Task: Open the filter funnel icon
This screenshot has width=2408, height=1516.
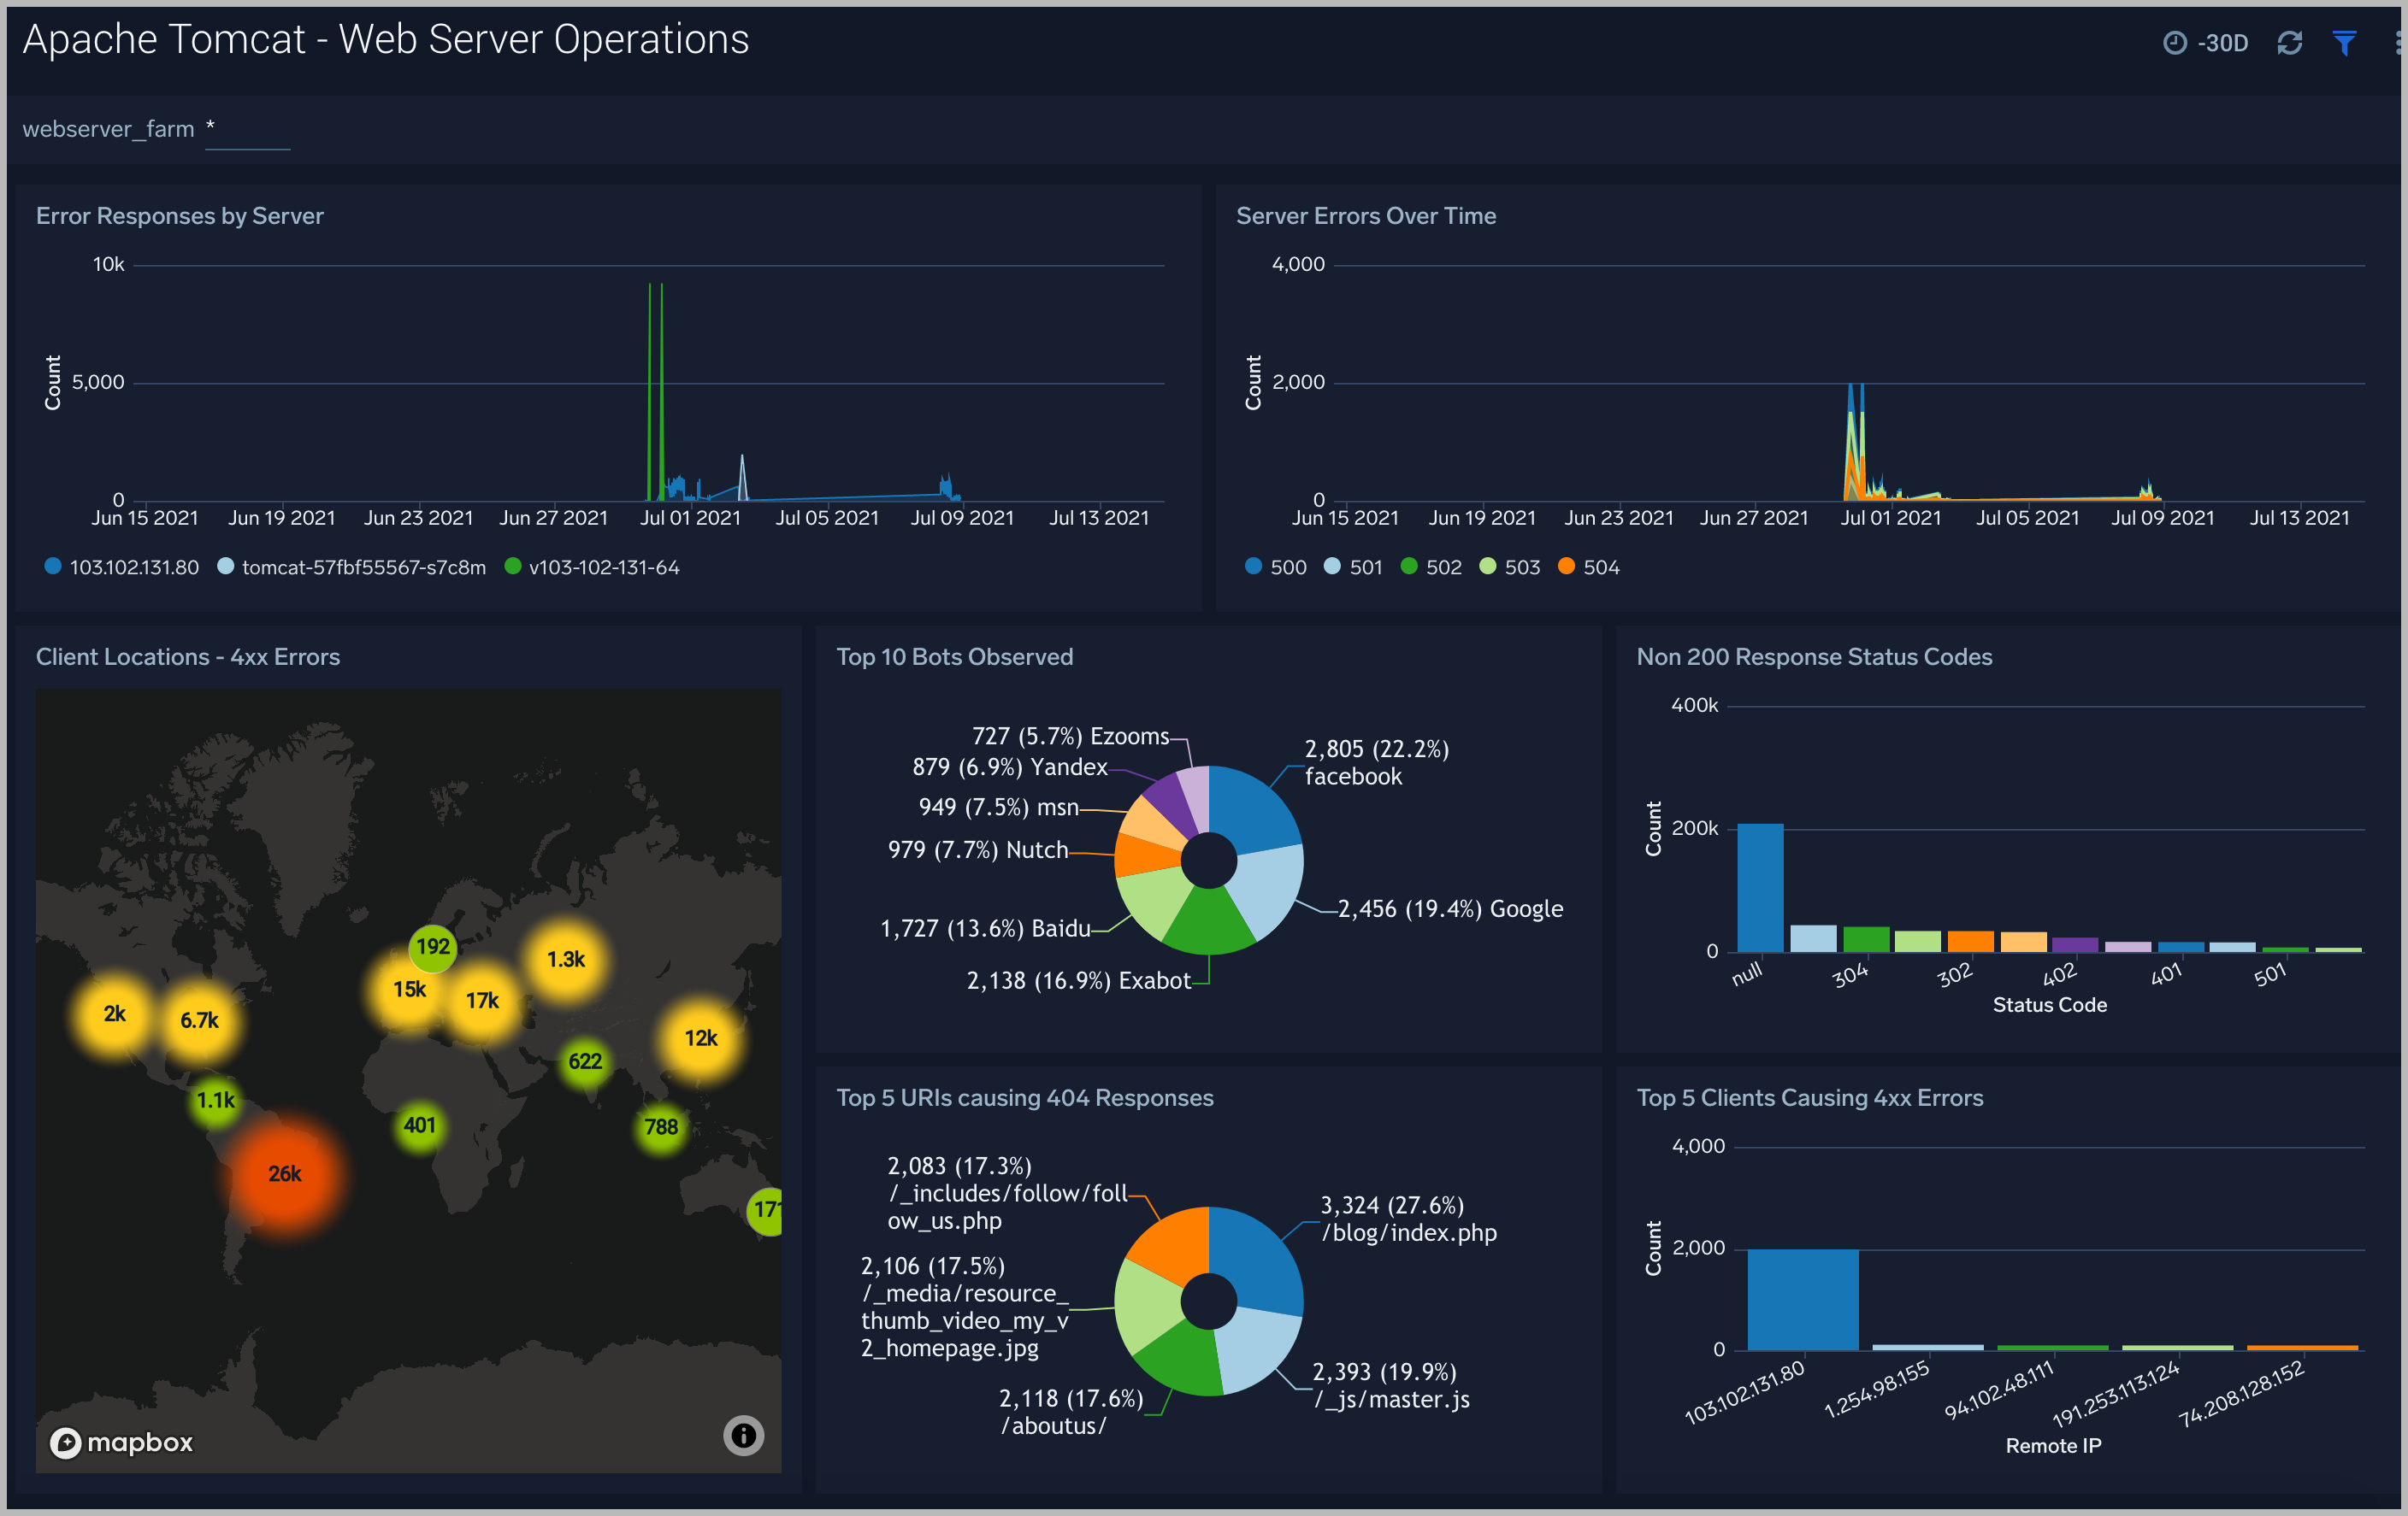Action: pos(2344,43)
